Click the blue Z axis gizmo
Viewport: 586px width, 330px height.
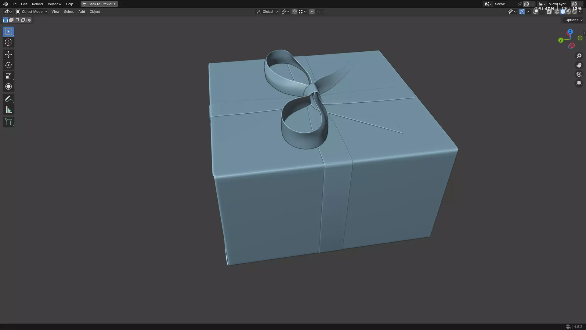(x=570, y=32)
